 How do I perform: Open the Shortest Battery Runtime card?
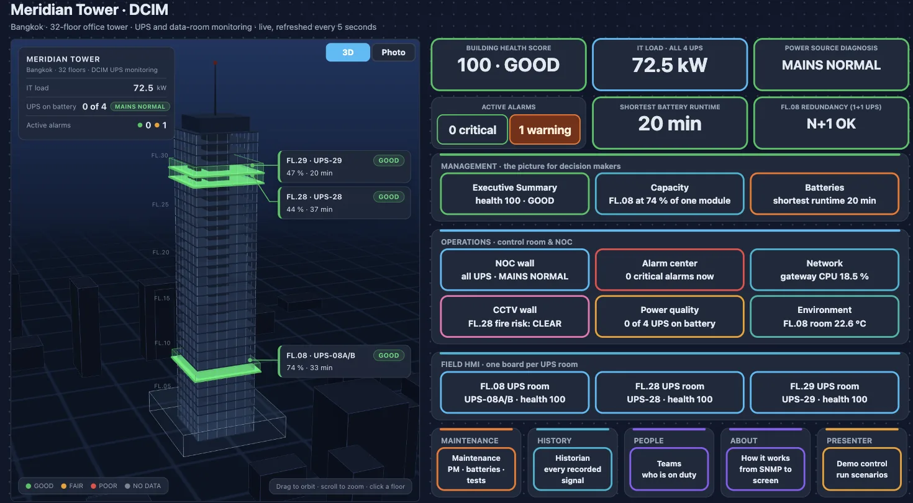(x=670, y=123)
